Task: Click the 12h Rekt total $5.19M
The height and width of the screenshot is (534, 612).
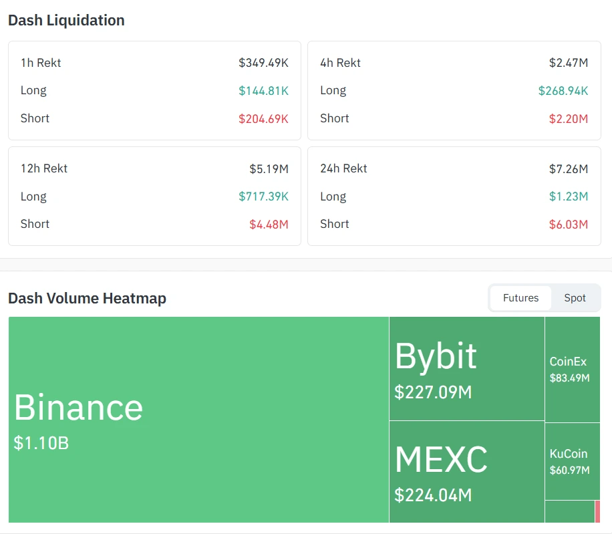Action: 269,168
